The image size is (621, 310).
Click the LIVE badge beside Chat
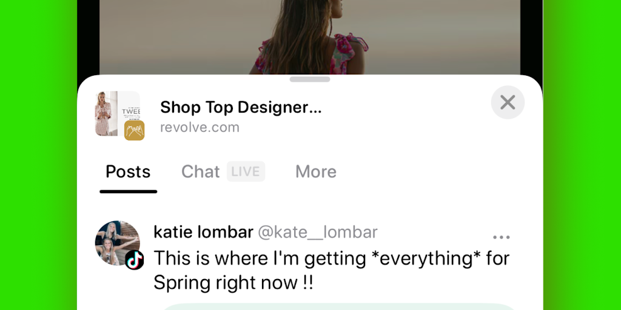[x=246, y=171]
